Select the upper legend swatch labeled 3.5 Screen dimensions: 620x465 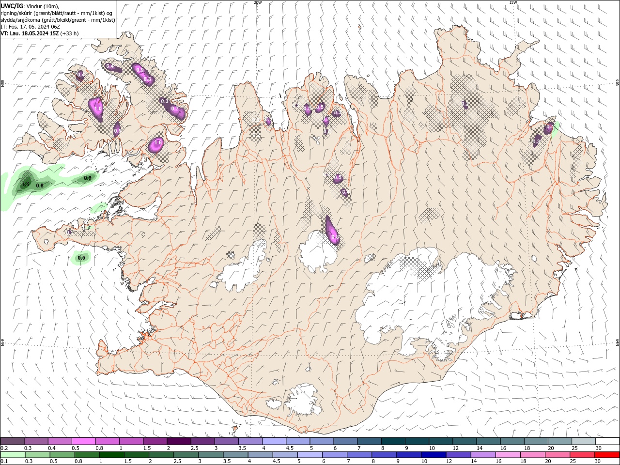250,441
